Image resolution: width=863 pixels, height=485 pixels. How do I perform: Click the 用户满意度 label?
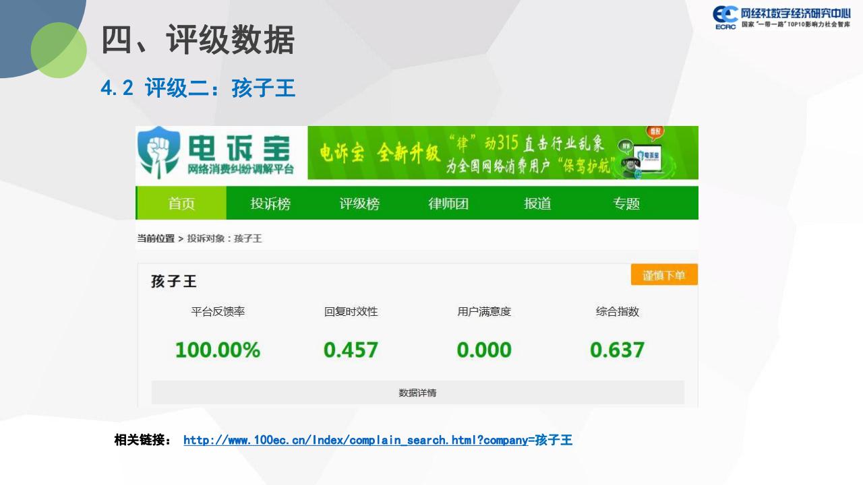[484, 312]
